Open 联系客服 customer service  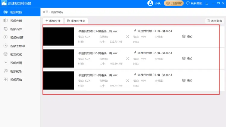194,3
